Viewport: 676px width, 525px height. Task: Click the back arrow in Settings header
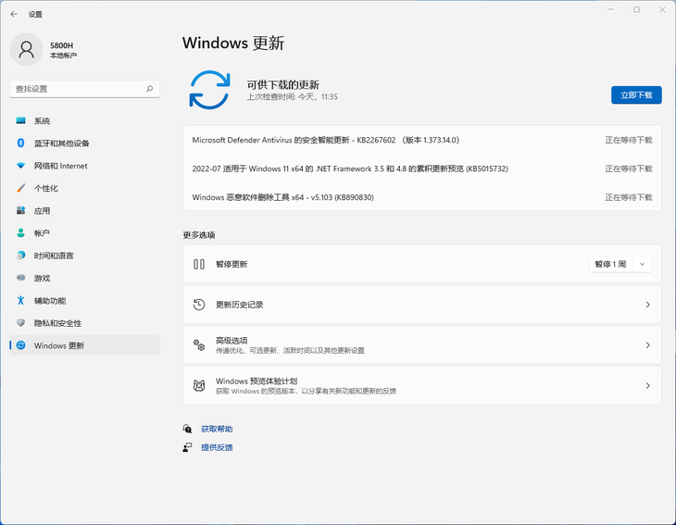pyautogui.click(x=14, y=14)
